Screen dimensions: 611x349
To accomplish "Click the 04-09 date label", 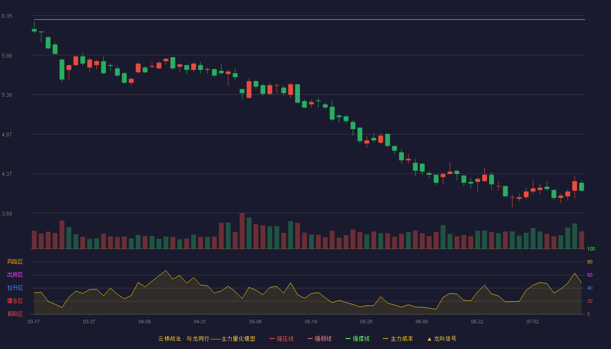I will (144, 322).
